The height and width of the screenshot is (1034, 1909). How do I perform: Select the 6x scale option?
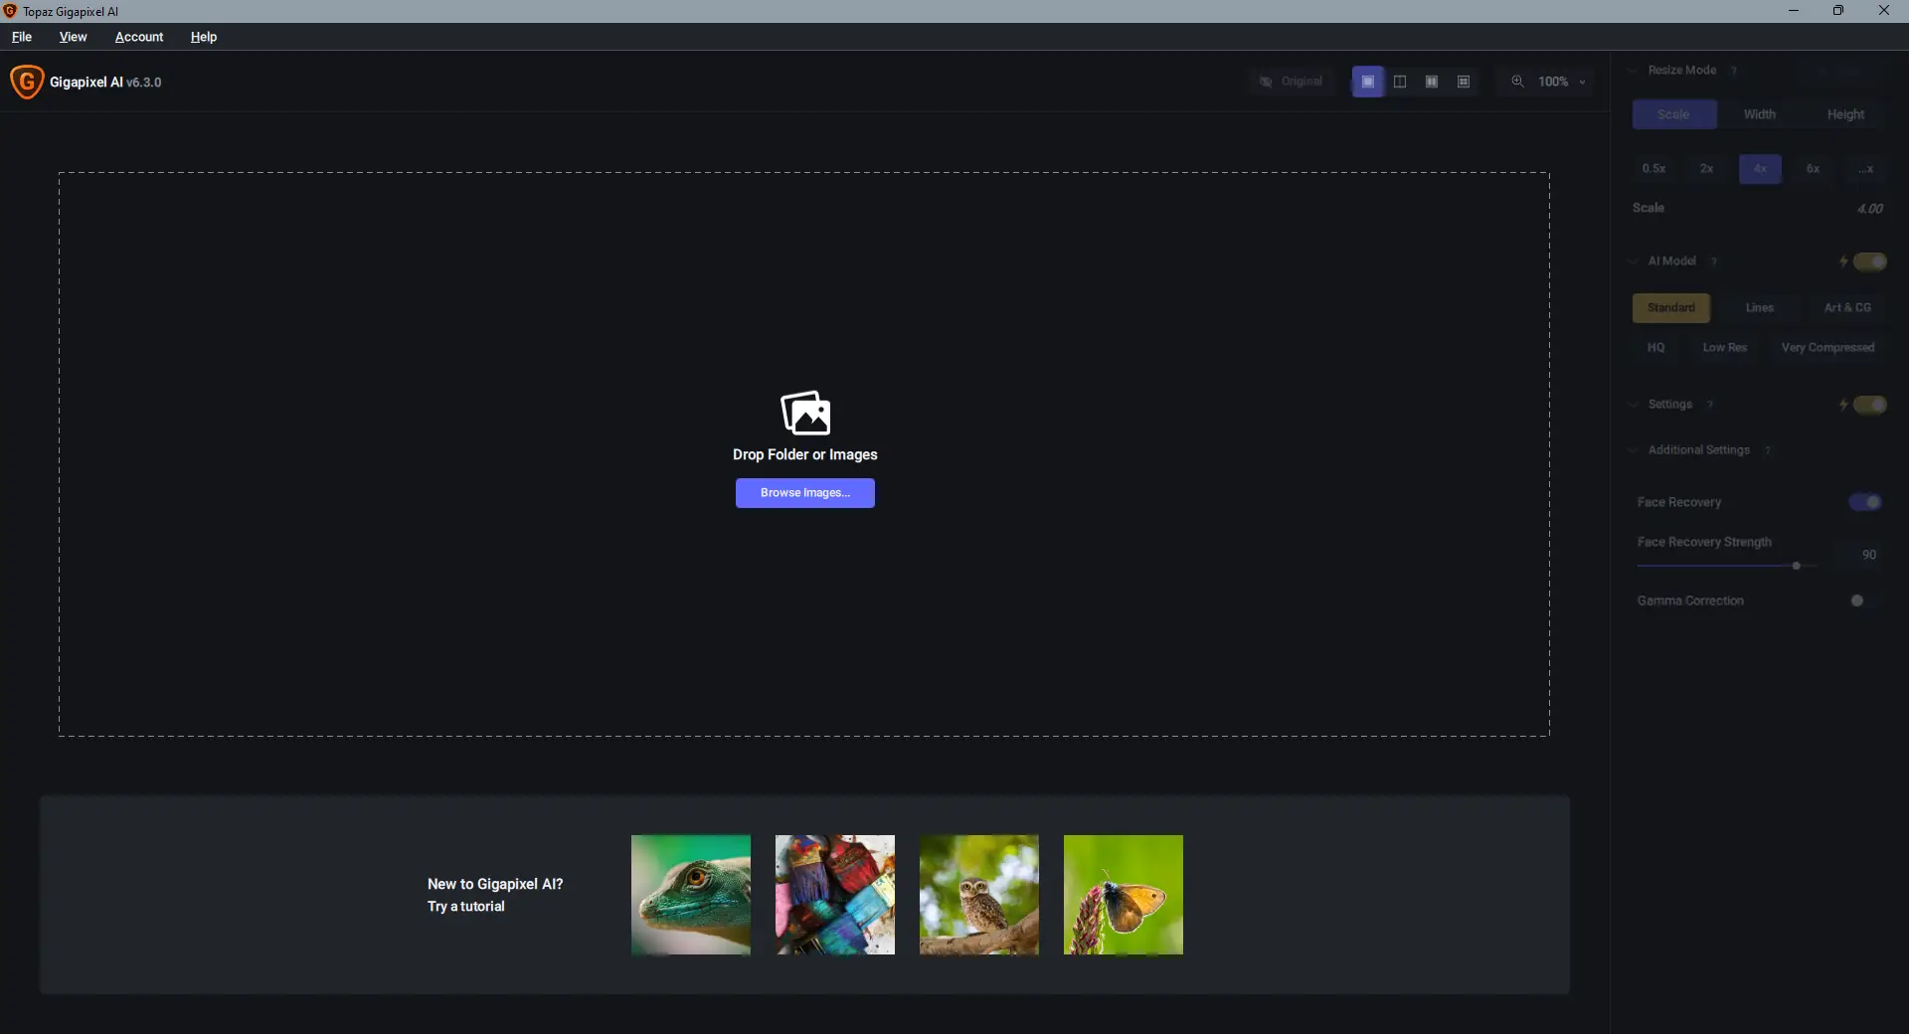(1813, 169)
